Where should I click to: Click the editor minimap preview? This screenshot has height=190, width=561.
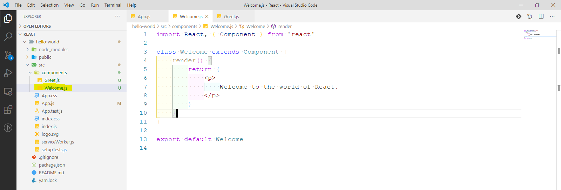[539, 34]
